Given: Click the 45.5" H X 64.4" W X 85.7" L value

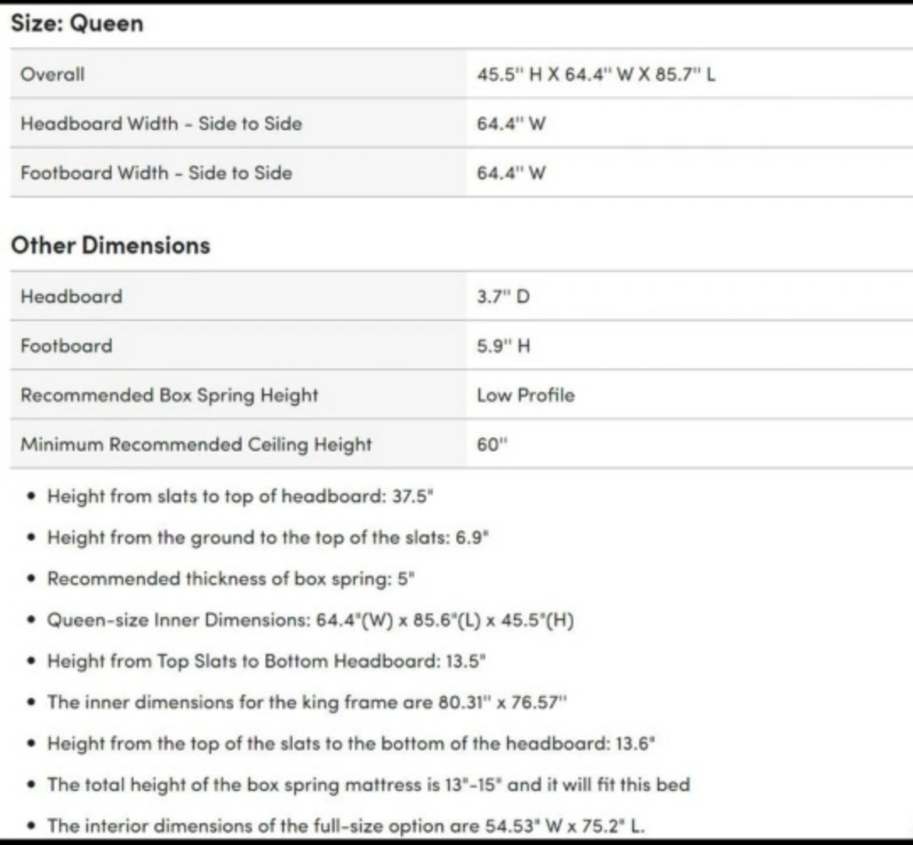Looking at the screenshot, I should 596,74.
